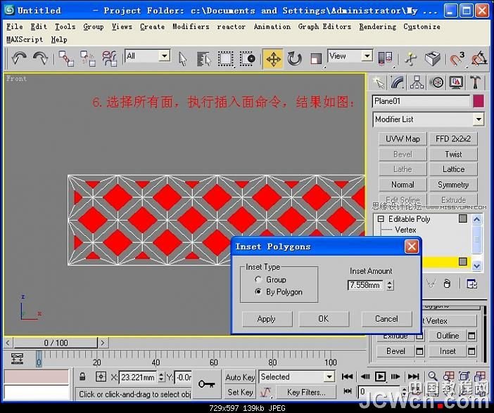
Task: Open the Rendering menu
Action: (377, 27)
